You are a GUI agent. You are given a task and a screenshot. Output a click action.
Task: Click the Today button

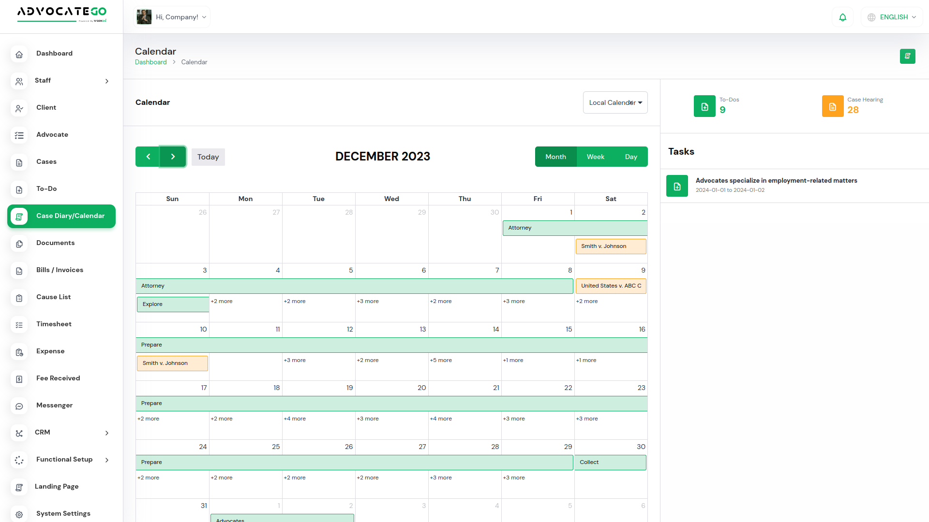208,157
